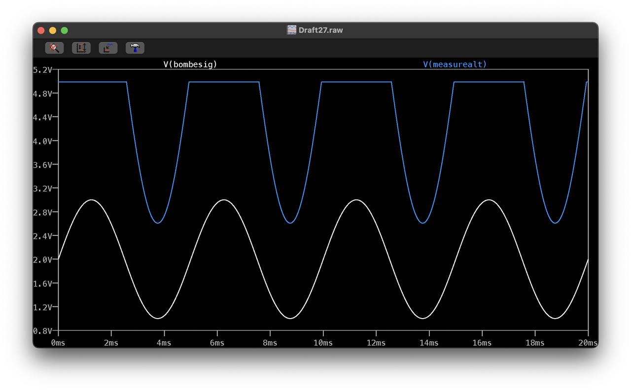This screenshot has height=391, width=631.
Task: Open the control panel hammer icon
Action: coord(135,48)
